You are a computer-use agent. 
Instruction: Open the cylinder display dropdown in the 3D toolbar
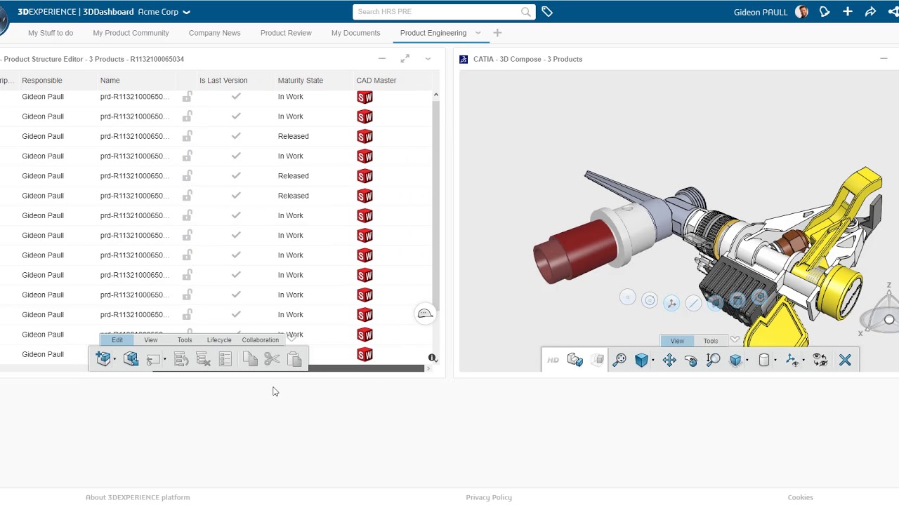point(775,361)
